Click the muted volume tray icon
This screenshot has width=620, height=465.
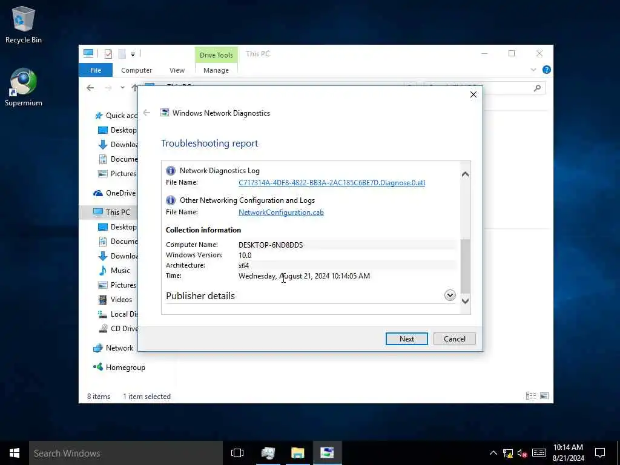(523, 453)
